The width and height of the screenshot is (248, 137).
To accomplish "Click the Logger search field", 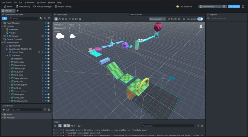I will 168,126.
